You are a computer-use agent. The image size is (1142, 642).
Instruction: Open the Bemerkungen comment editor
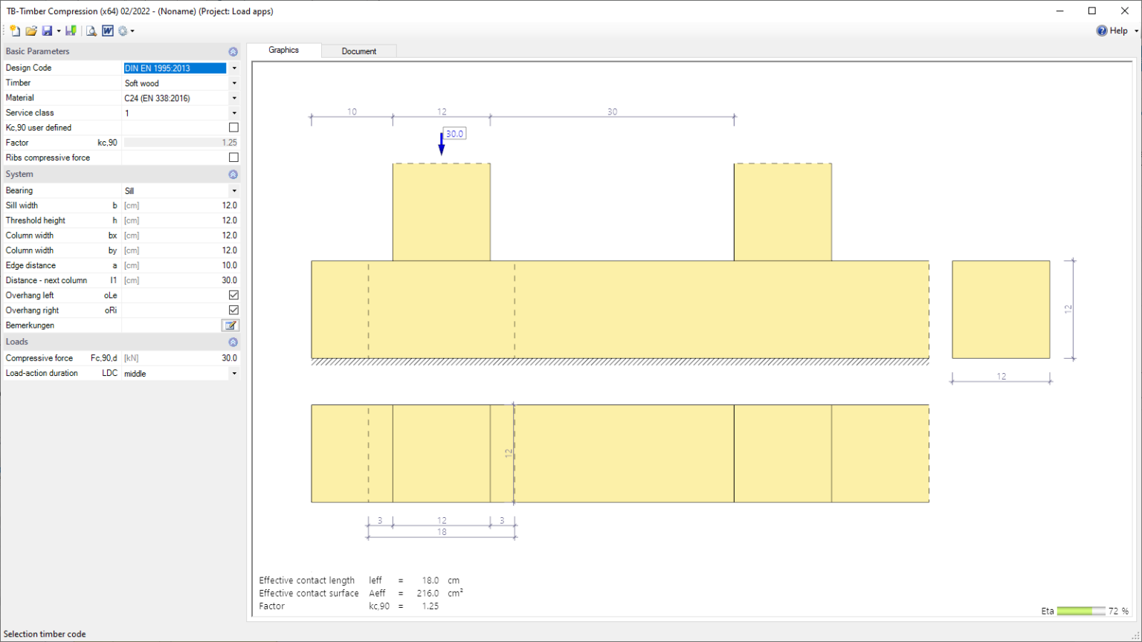click(x=230, y=325)
